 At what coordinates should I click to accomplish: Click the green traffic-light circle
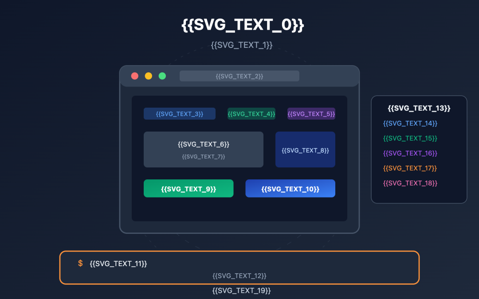click(x=162, y=76)
